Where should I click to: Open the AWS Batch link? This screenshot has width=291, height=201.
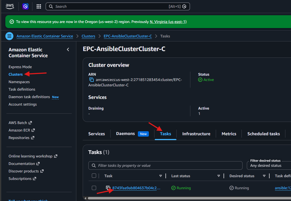[x=18, y=123]
